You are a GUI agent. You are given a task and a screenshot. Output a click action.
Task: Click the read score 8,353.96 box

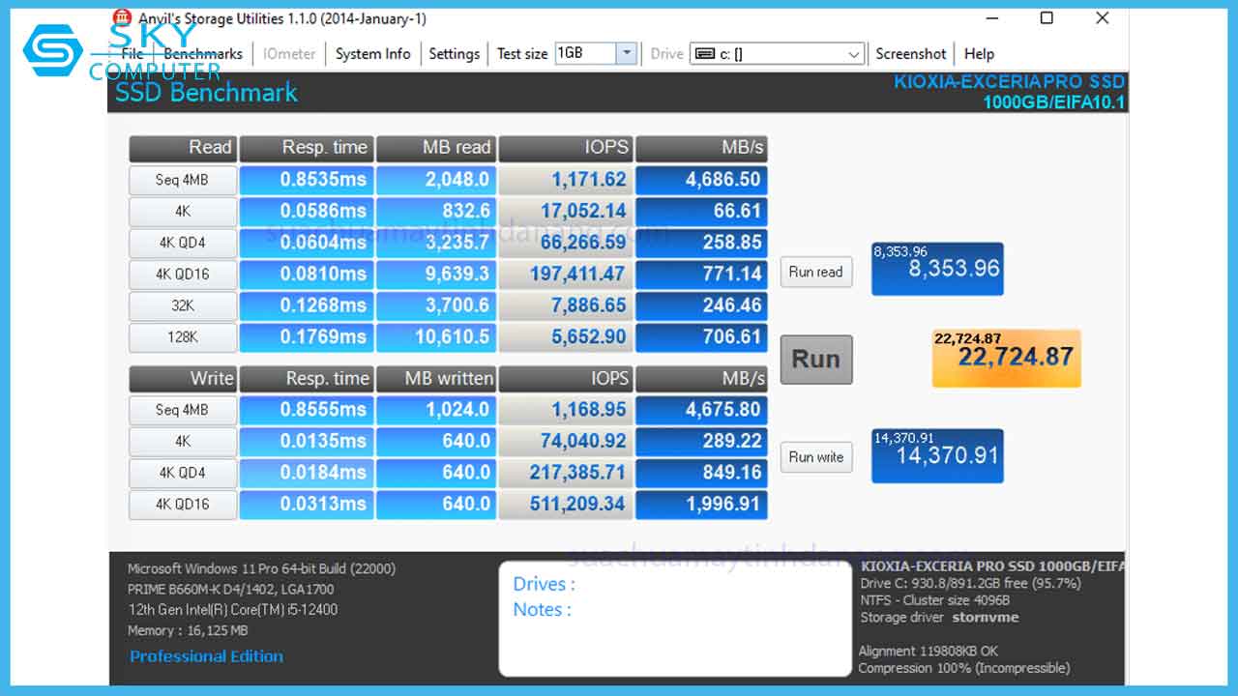tap(937, 269)
